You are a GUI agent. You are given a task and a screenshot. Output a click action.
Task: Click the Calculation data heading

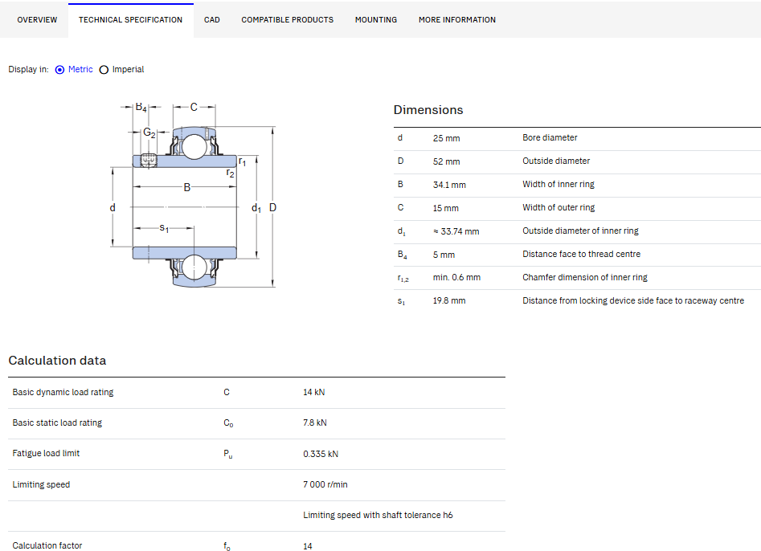tap(57, 361)
